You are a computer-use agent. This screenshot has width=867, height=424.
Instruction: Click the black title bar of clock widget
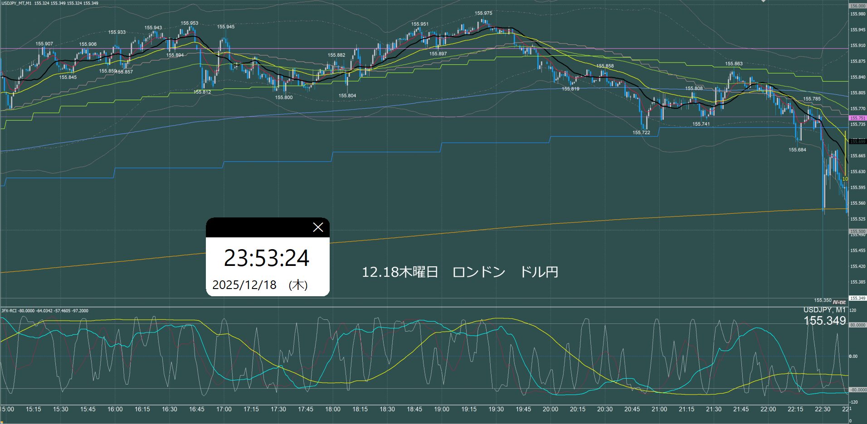[x=258, y=227]
